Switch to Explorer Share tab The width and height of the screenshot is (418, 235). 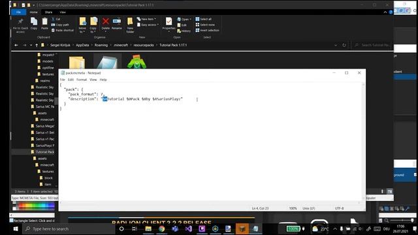click(48, 12)
